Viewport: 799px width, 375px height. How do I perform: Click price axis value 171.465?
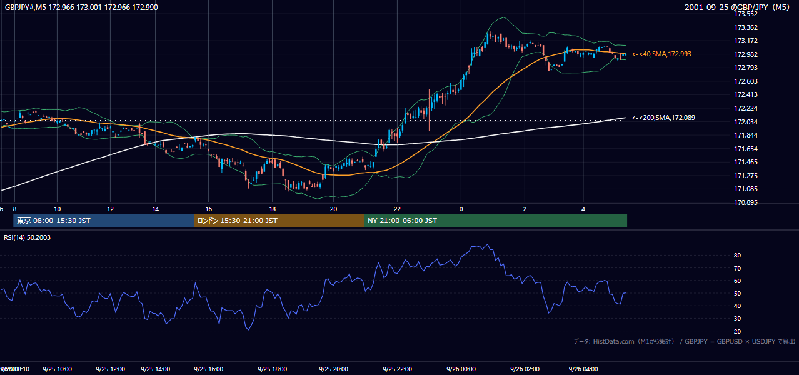click(x=745, y=162)
